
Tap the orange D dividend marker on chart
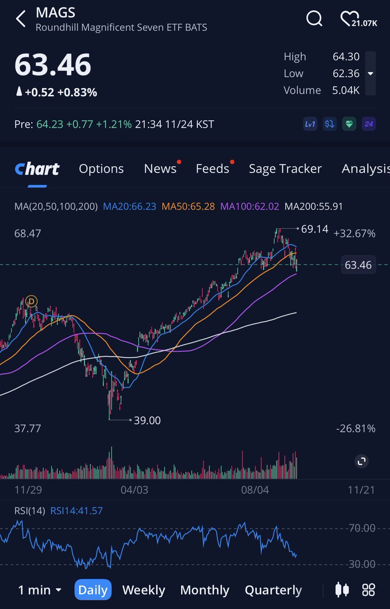click(32, 301)
